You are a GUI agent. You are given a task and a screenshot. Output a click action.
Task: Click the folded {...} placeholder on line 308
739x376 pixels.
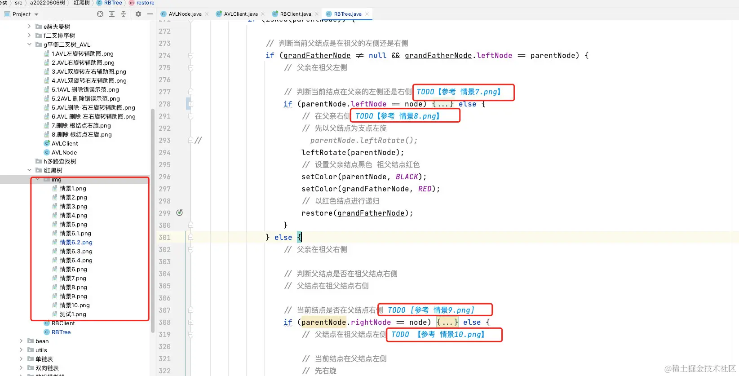(447, 322)
